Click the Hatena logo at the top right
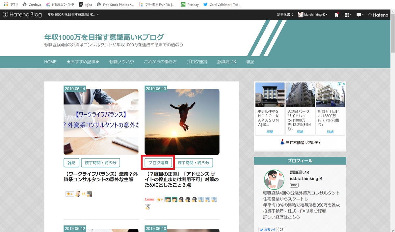The image size is (395, 232). [378, 14]
